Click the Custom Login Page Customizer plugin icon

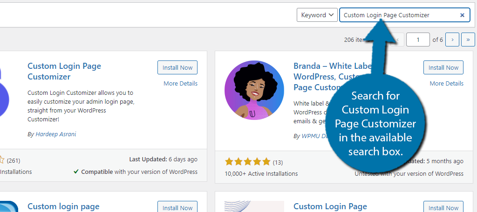click(5, 91)
